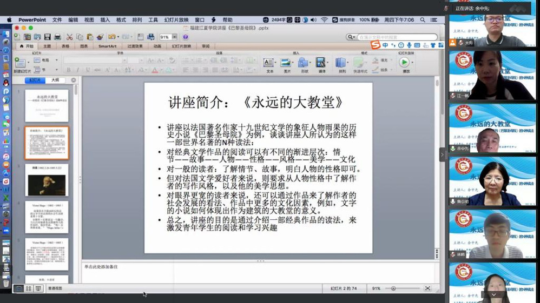The width and height of the screenshot is (540, 303).
Task: Click the 文本 text box icon
Action: click(x=269, y=64)
